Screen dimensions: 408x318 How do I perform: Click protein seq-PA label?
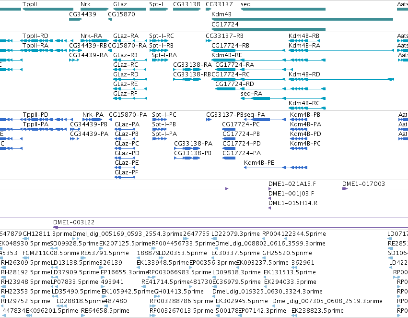[255, 115]
